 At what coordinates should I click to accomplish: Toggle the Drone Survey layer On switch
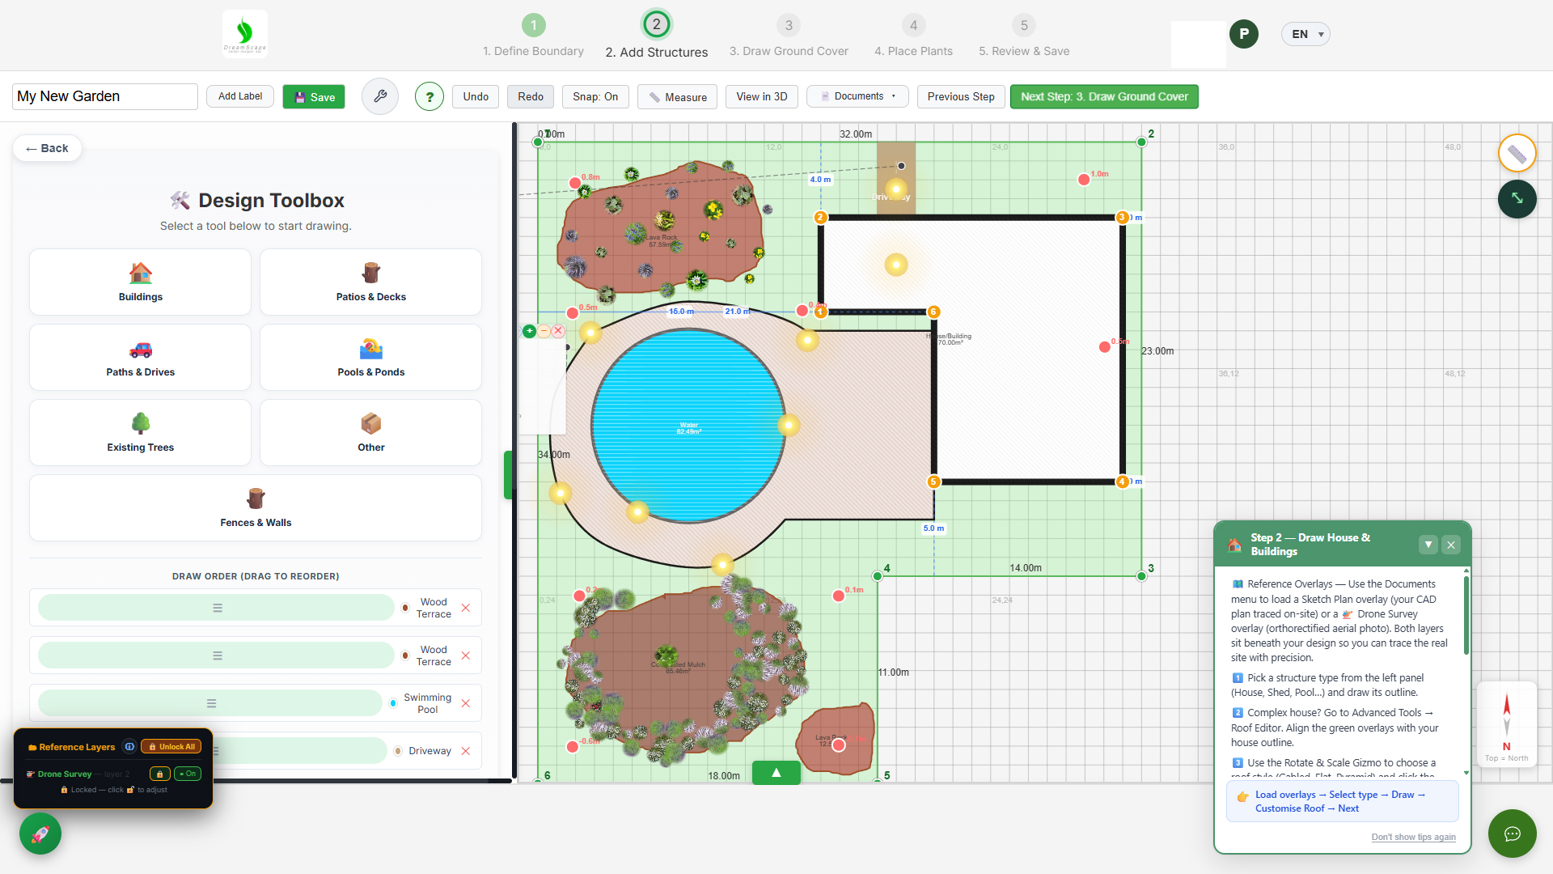[x=188, y=774]
